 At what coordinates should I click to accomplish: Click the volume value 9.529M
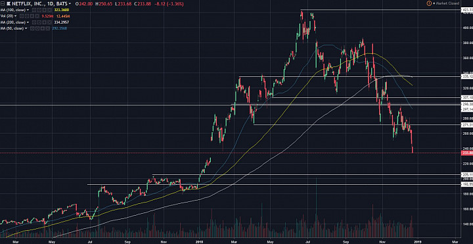[x=48, y=16]
